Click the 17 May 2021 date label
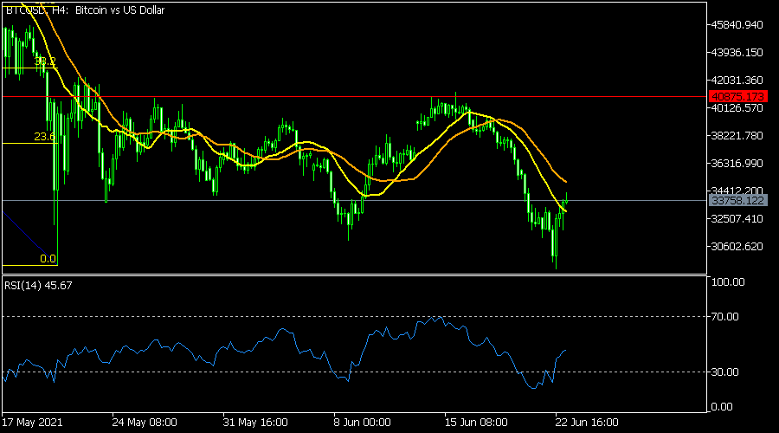The image size is (779, 433). coord(32,423)
